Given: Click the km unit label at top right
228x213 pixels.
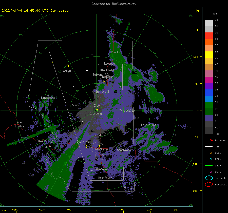Looking at the screenshot, I should click(x=198, y=11).
